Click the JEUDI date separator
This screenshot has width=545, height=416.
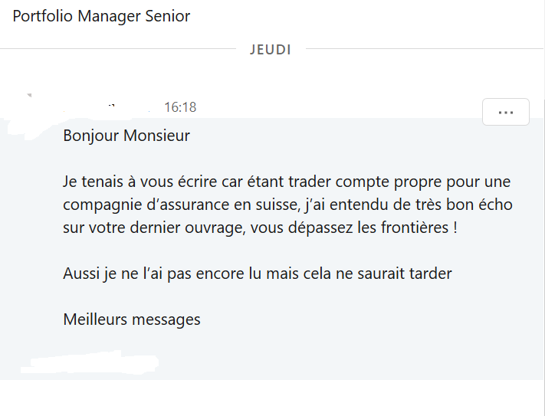click(271, 50)
